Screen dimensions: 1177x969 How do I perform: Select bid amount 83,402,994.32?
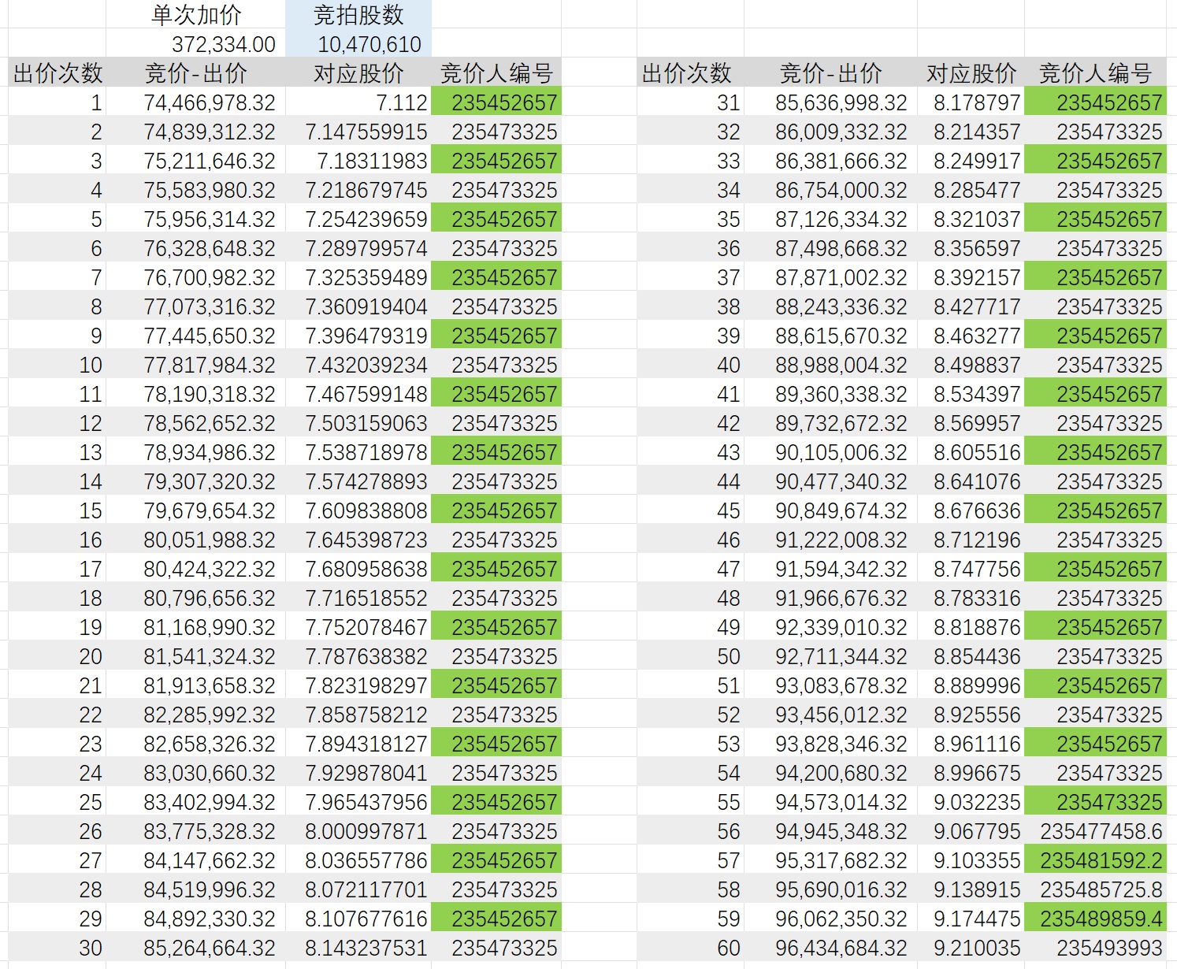tap(195, 802)
